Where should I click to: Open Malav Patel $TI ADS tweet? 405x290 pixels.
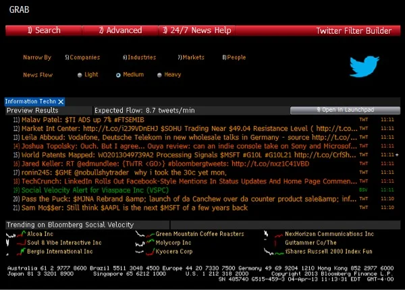pos(204,120)
